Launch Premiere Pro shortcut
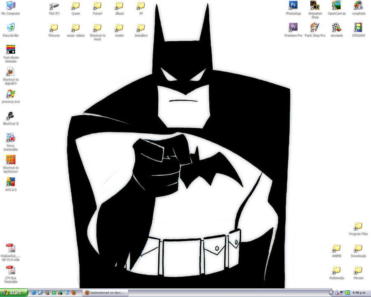The image size is (371, 297). coord(293,30)
